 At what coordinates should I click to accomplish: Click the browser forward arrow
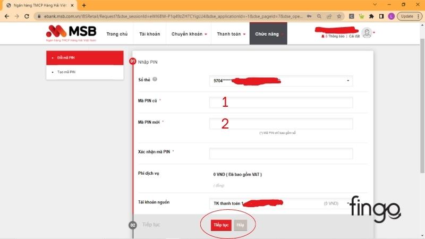coord(17,16)
